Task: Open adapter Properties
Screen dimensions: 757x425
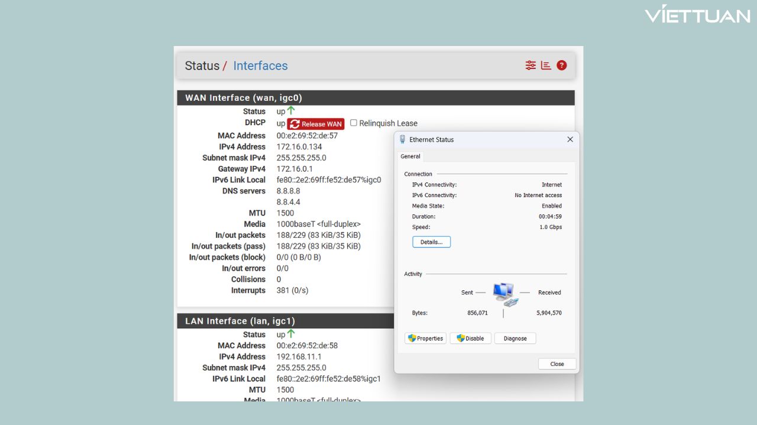Action: pos(425,338)
